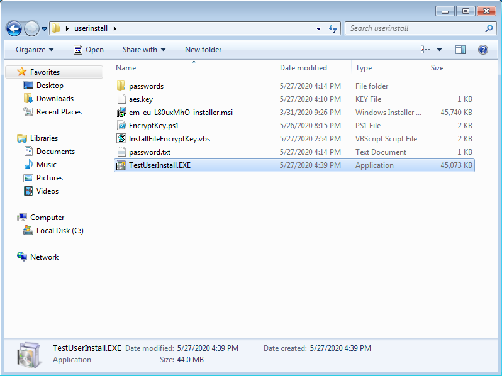Click the Change your view icon
Image resolution: width=502 pixels, height=376 pixels.
coord(425,50)
